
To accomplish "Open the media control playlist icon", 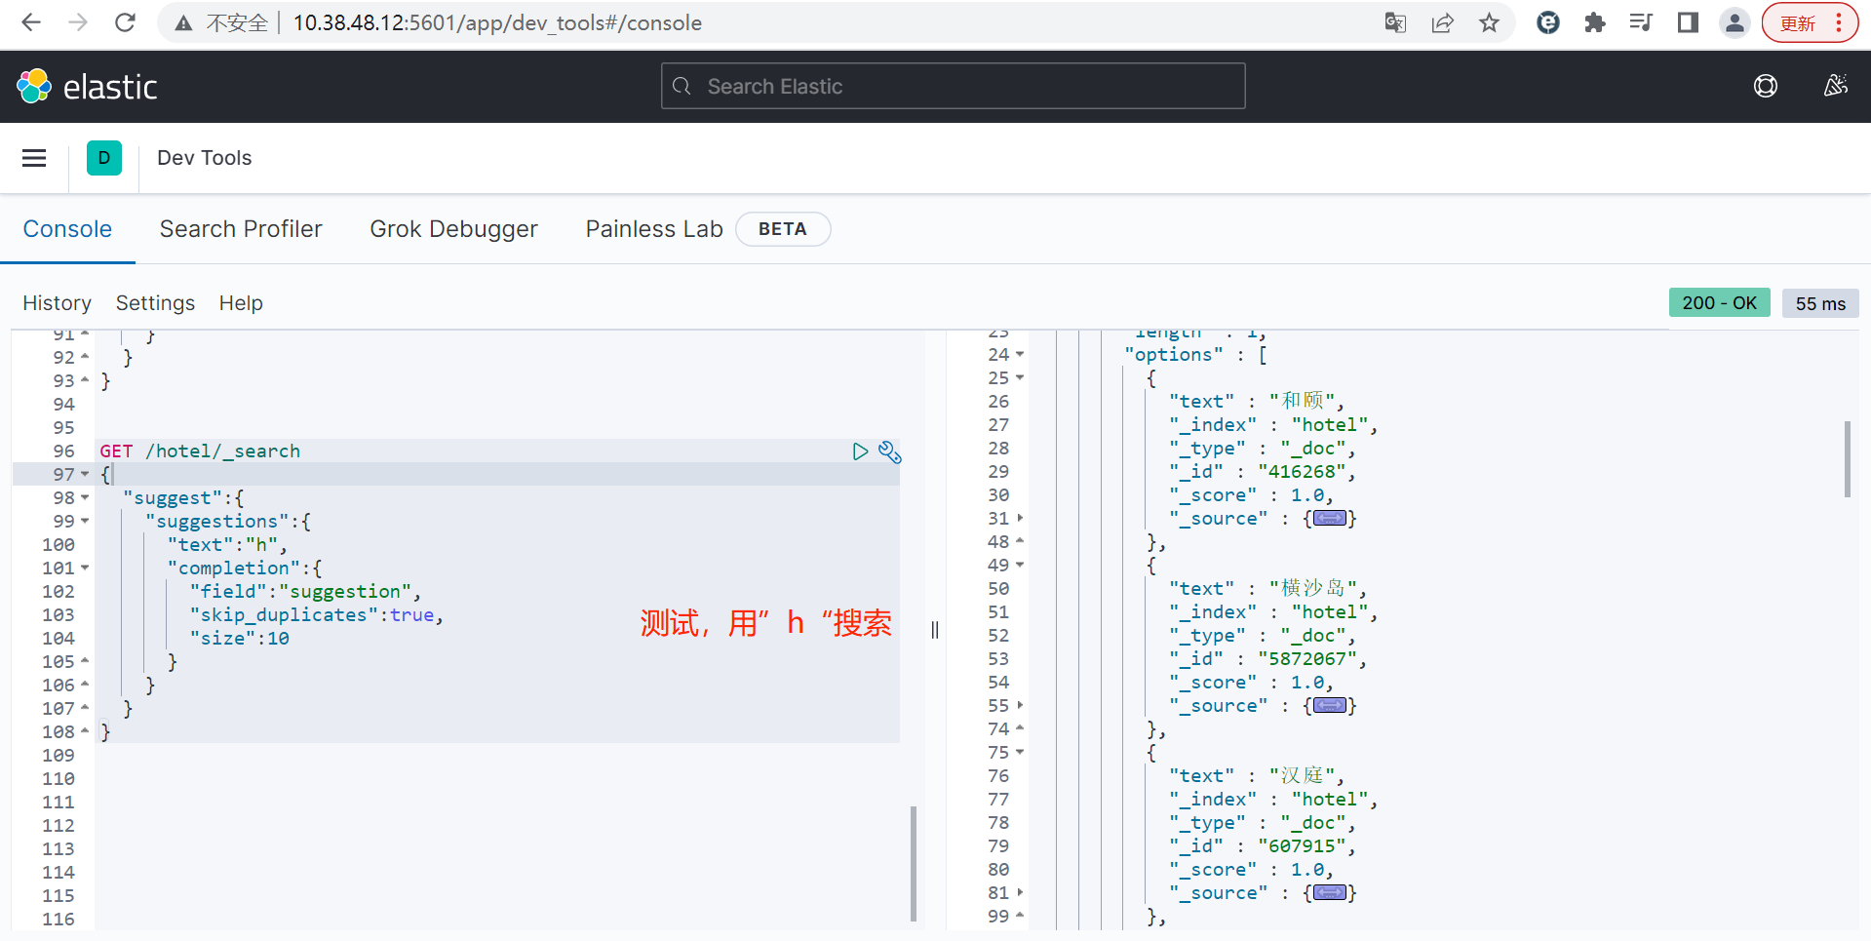I will pyautogui.click(x=1641, y=22).
